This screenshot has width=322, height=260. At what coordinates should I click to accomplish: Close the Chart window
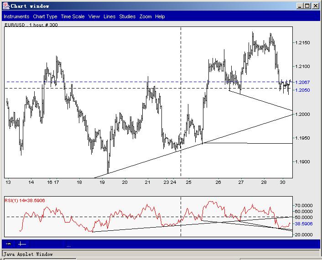[x=316, y=6]
